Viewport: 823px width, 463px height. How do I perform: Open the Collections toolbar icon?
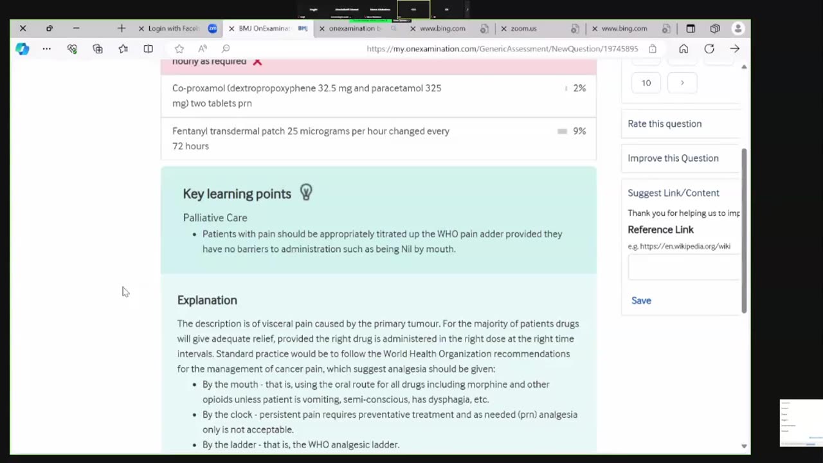point(98,49)
